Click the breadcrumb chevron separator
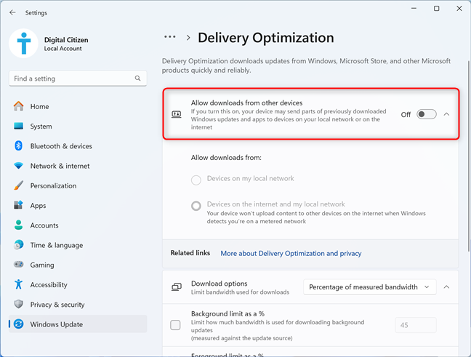The image size is (471, 357). (x=188, y=38)
